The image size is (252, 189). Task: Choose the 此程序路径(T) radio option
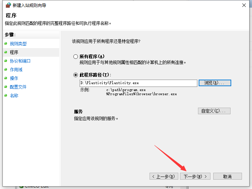pyautogui.click(x=76, y=75)
